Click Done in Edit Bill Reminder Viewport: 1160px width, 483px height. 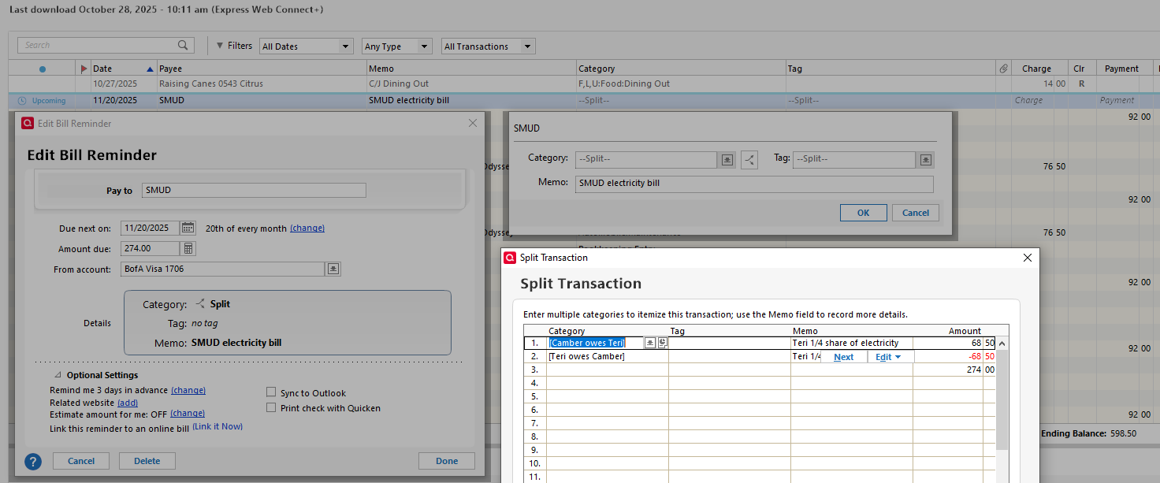pos(447,461)
